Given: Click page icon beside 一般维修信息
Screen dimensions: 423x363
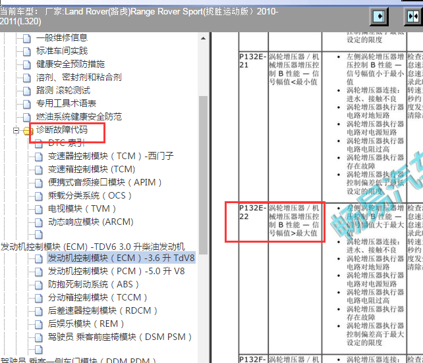Looking at the screenshot, I should pos(27,38).
